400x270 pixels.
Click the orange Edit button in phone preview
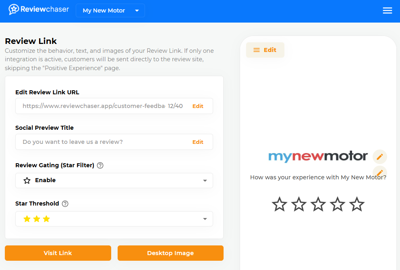point(265,50)
